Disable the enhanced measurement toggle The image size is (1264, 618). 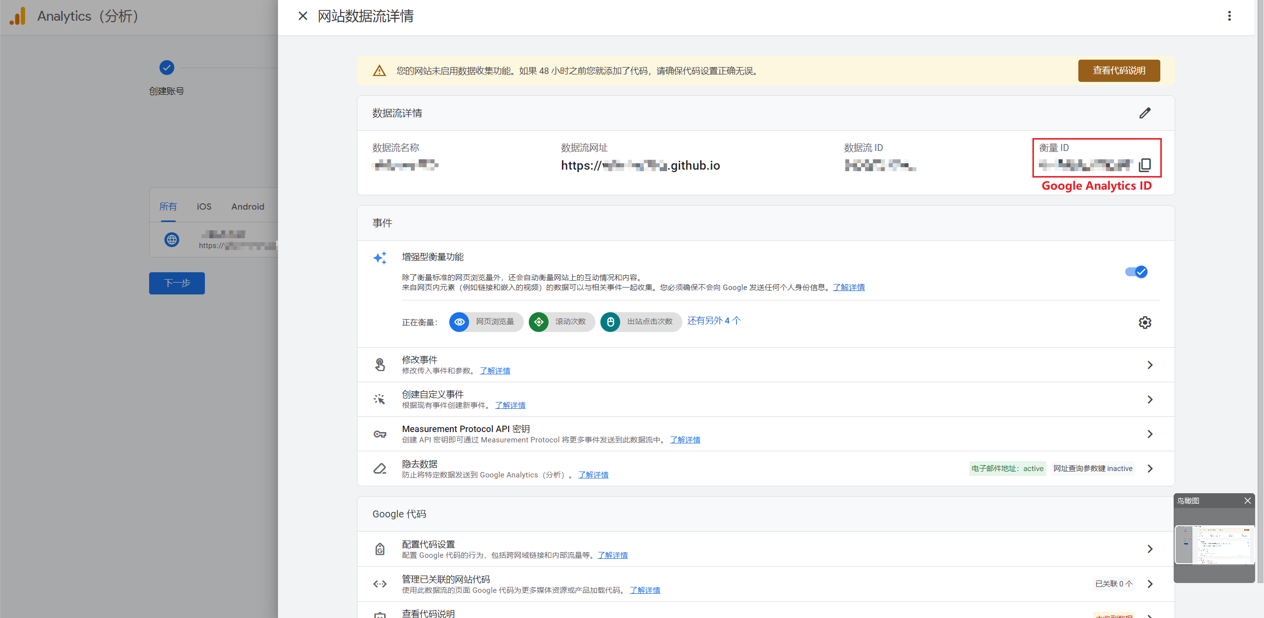(1136, 272)
